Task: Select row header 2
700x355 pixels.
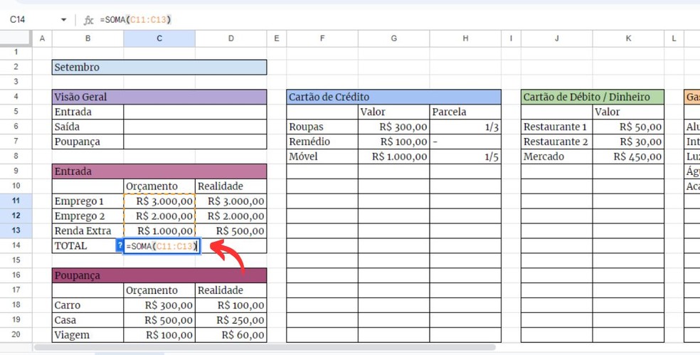Action: pos(16,67)
